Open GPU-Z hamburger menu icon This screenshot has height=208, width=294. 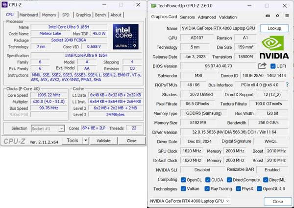coord(287,16)
